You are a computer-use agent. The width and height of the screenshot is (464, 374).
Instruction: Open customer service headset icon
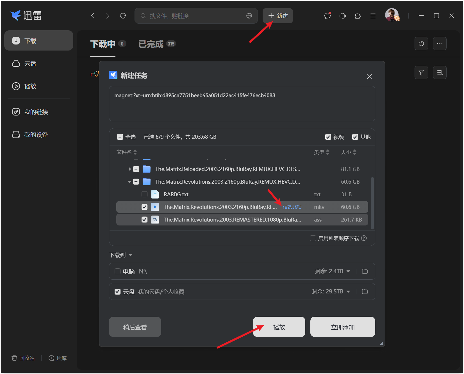click(x=343, y=16)
